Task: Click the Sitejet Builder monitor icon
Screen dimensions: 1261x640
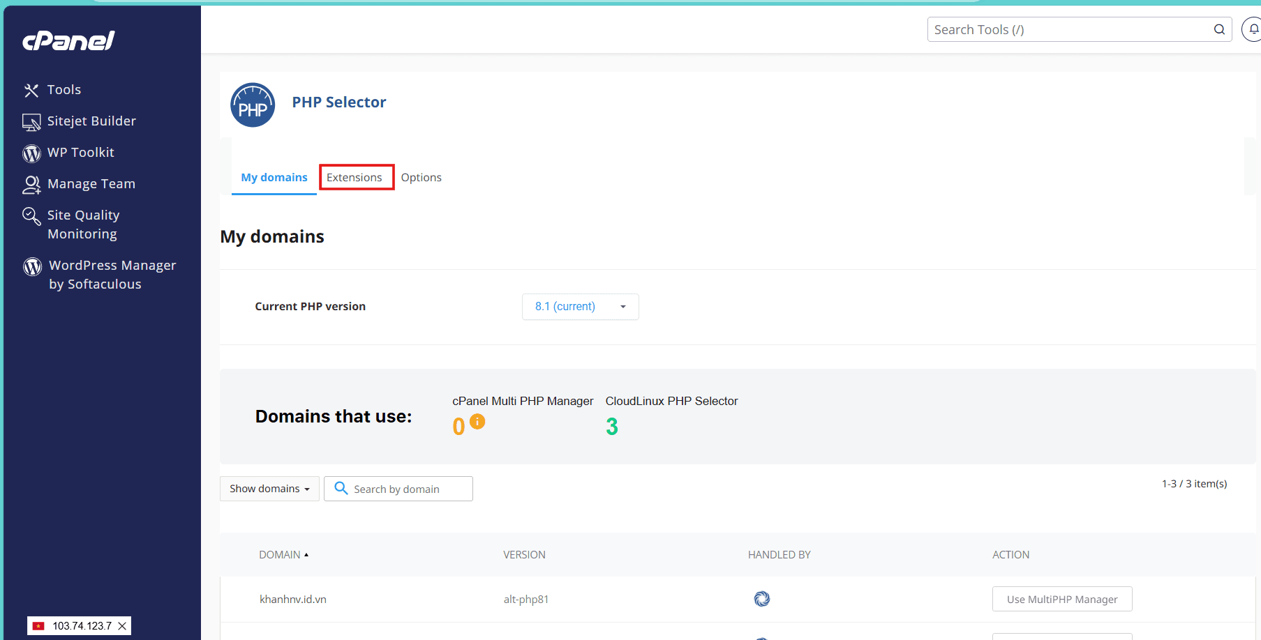Action: (x=31, y=122)
